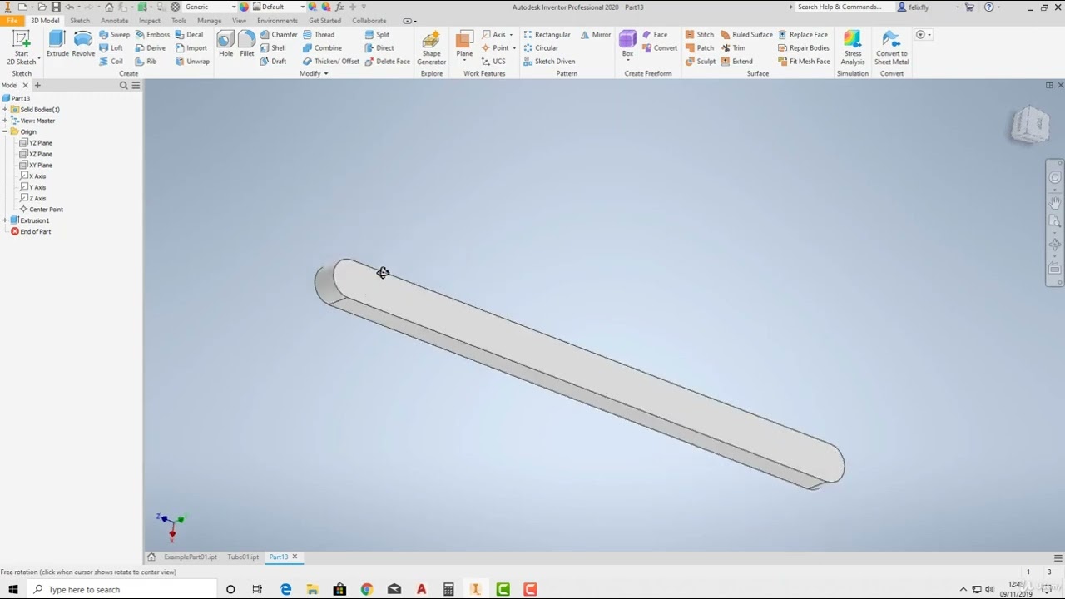Switch to ExamplePart01.ipt document tab
This screenshot has width=1065, height=599.
point(191,557)
